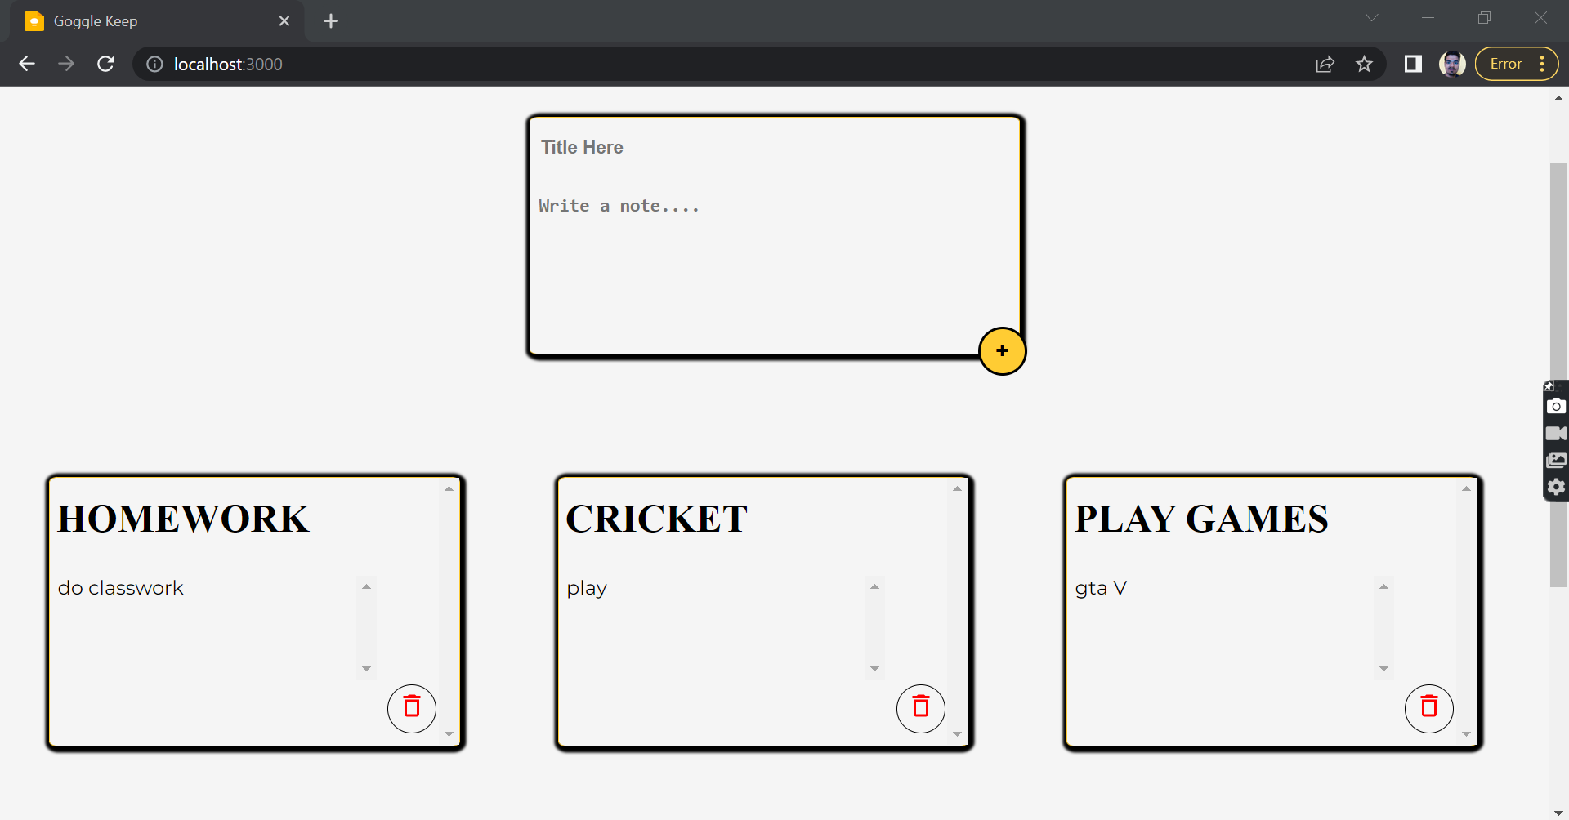Reload the localhost page
The width and height of the screenshot is (1569, 820).
click(x=105, y=64)
